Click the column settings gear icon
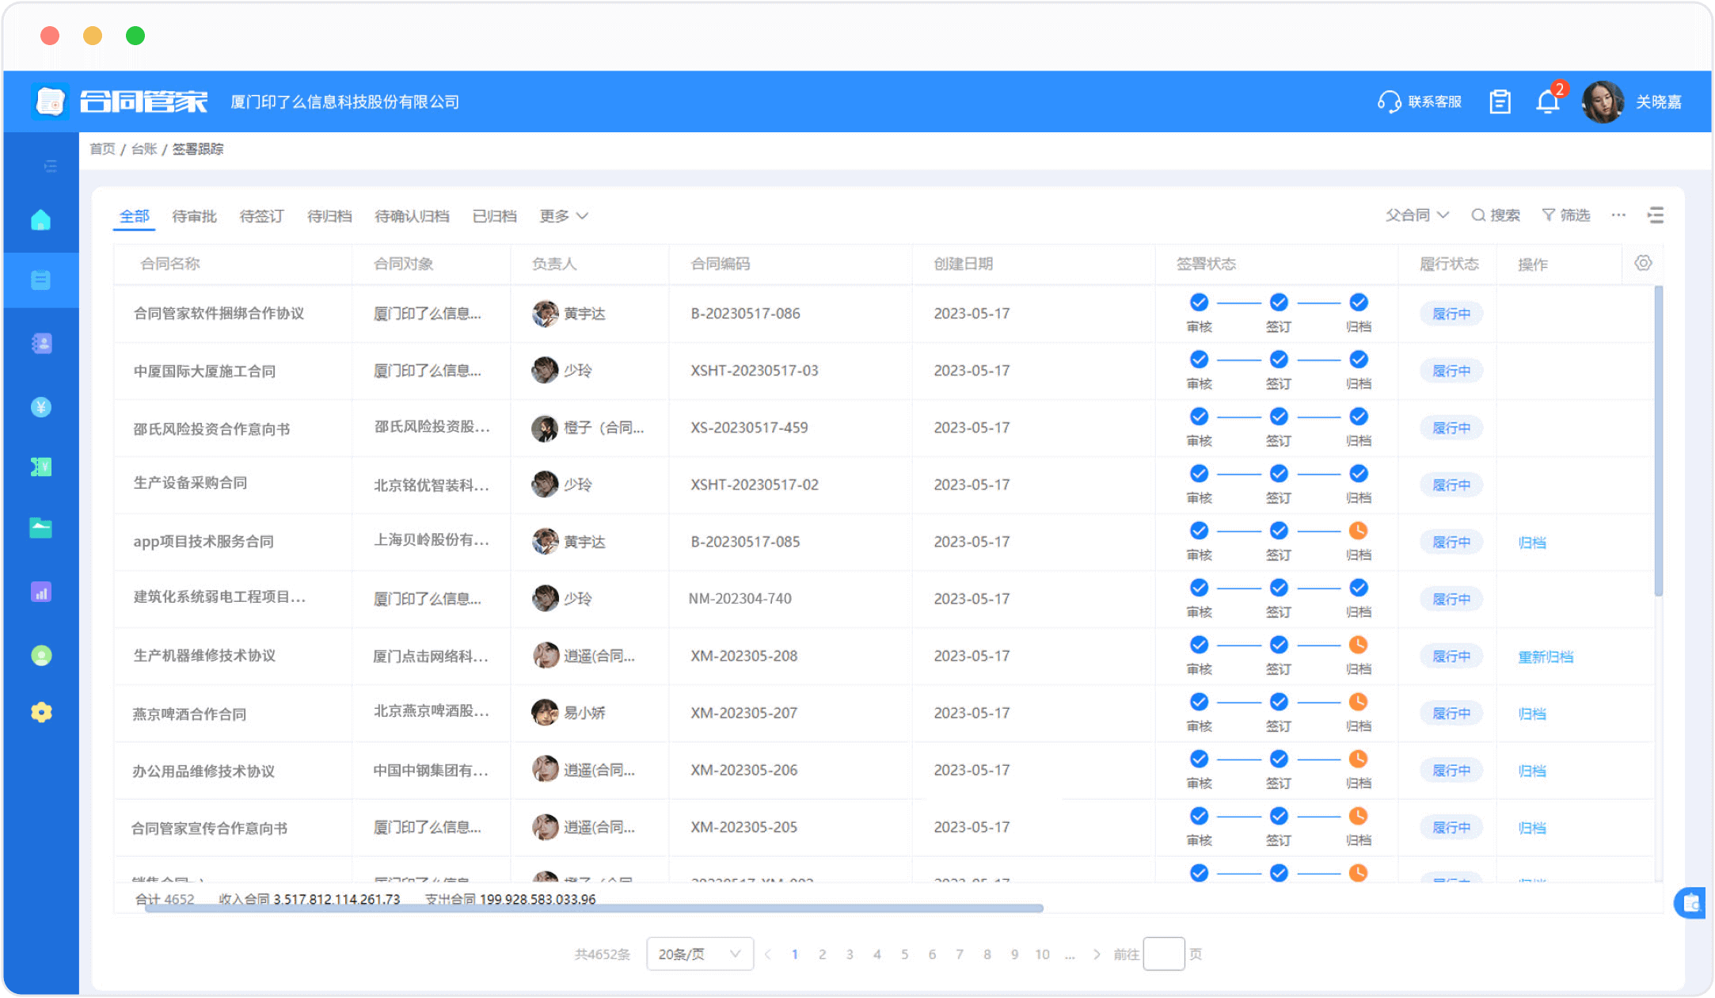1715x998 pixels. [x=1644, y=263]
